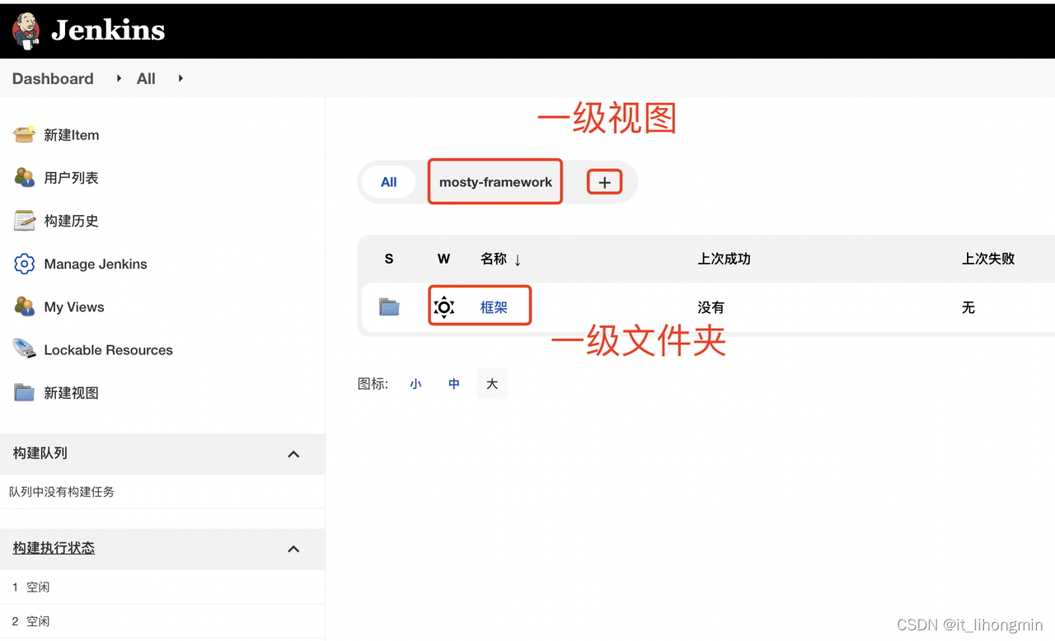The image size is (1055, 641).
Task: Click the 构建历史 notepad icon
Action: (x=25, y=221)
